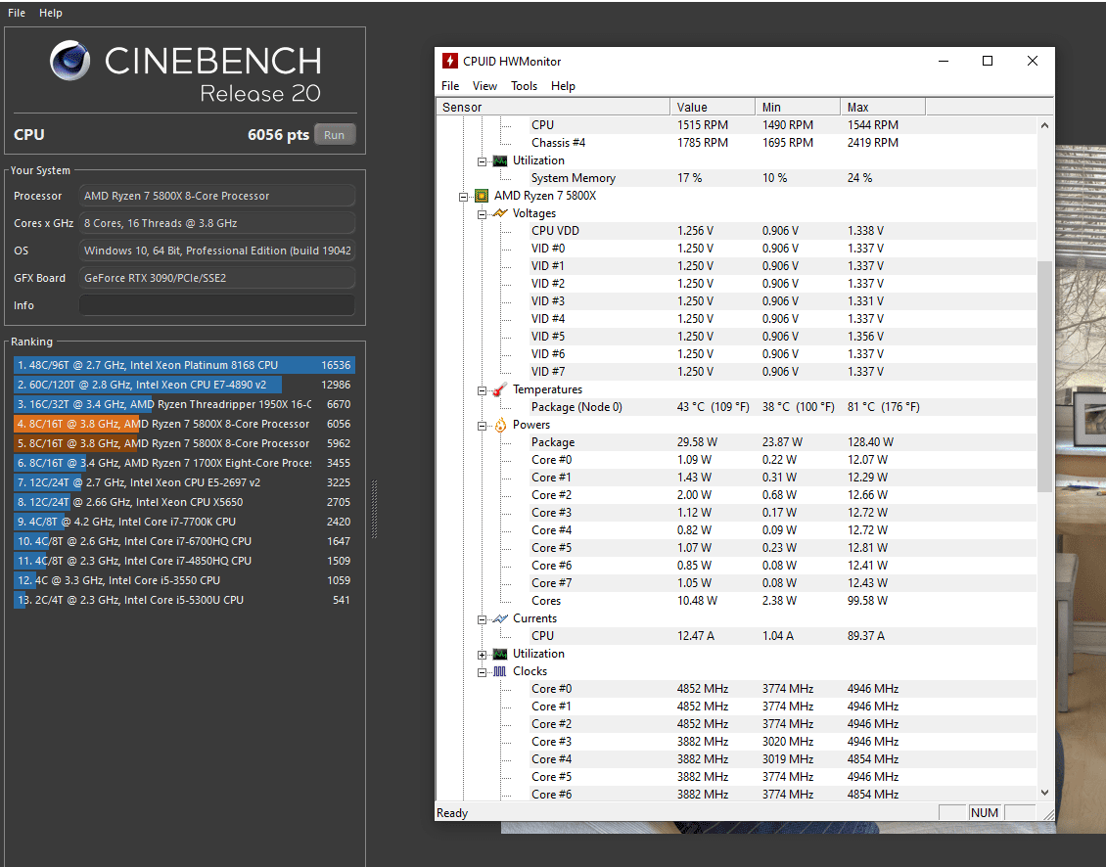Screen dimensions: 1106x867
Task: Click the HWMonitor vertical scrollbar thumb
Action: coord(1044,376)
